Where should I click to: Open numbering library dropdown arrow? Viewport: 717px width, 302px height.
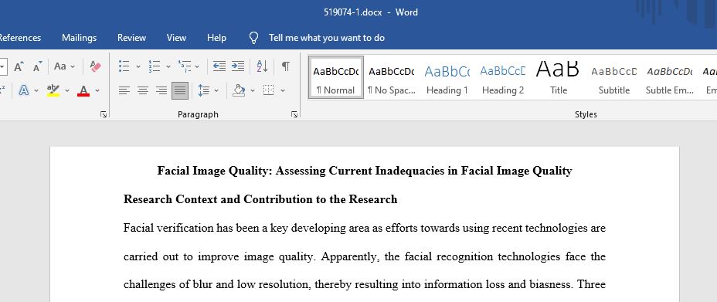pyautogui.click(x=168, y=66)
